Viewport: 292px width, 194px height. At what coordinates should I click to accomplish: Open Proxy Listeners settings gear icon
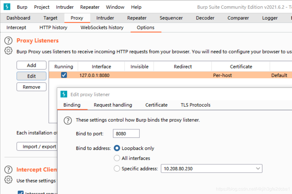click(8, 51)
